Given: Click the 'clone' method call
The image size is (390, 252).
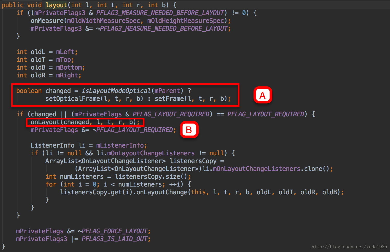Looking at the screenshot, I should [313, 169].
